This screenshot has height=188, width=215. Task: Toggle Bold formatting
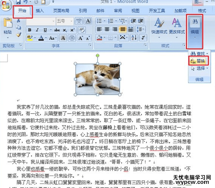point(30,30)
